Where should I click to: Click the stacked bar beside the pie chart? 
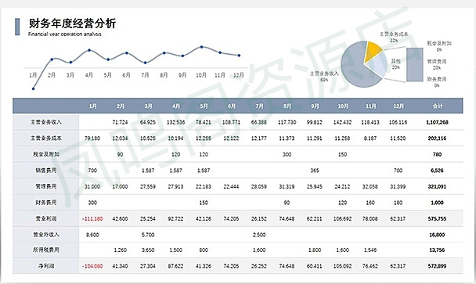[414, 65]
